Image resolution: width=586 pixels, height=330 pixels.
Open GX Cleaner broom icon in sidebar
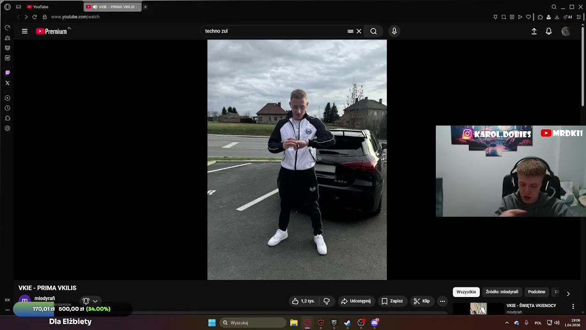[x=7, y=38]
